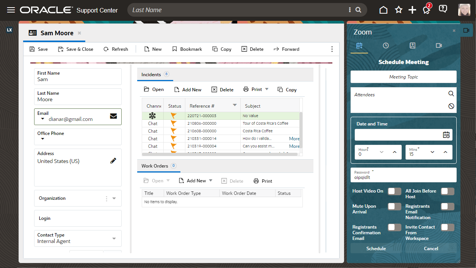The image size is (476, 268).
Task: Open the hamburger navigation menu
Action: point(11,10)
